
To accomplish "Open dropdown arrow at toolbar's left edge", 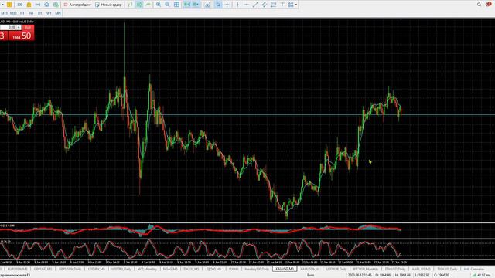I will tap(2, 5).
